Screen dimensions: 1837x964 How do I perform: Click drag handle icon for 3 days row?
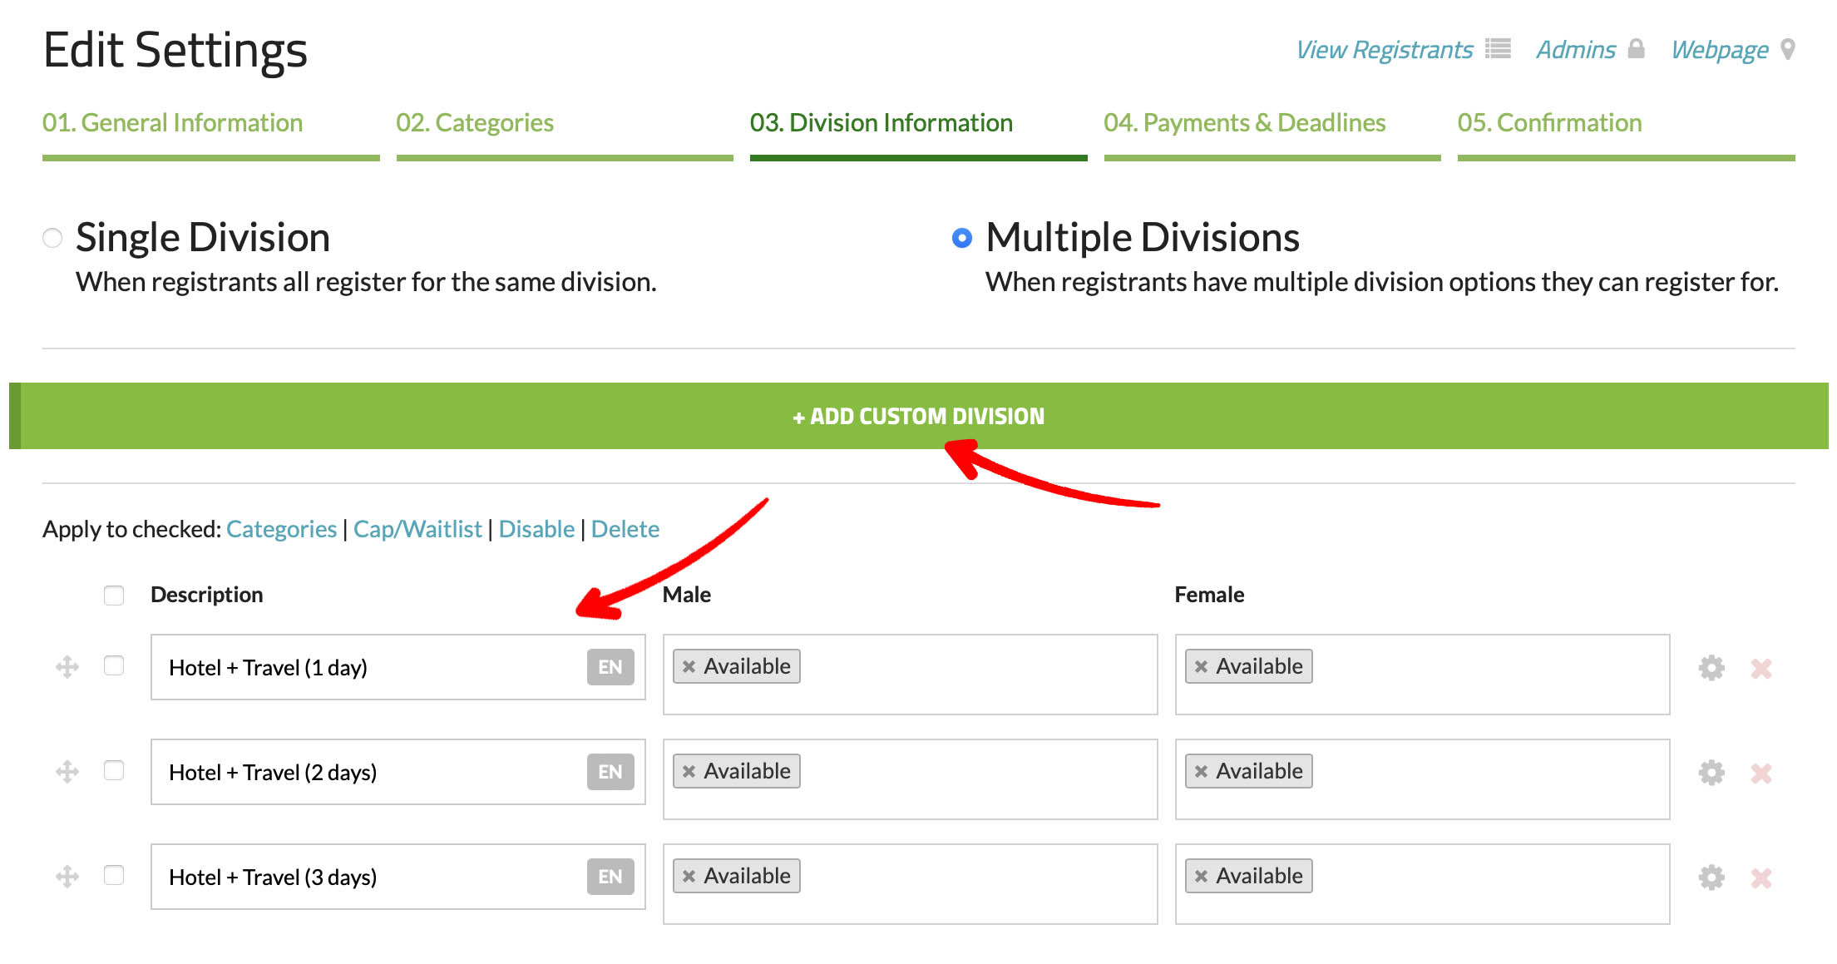(67, 876)
